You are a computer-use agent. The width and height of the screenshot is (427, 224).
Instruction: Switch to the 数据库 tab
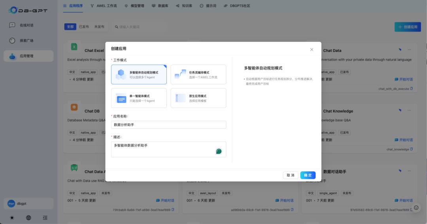pyautogui.click(x=160, y=6)
